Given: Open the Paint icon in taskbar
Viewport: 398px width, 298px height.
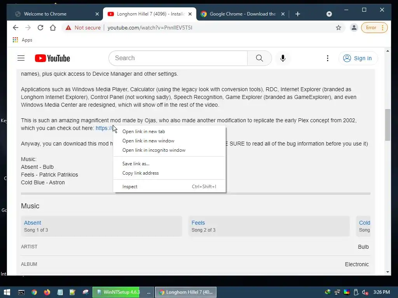Looking at the screenshot, I should coord(86,292).
